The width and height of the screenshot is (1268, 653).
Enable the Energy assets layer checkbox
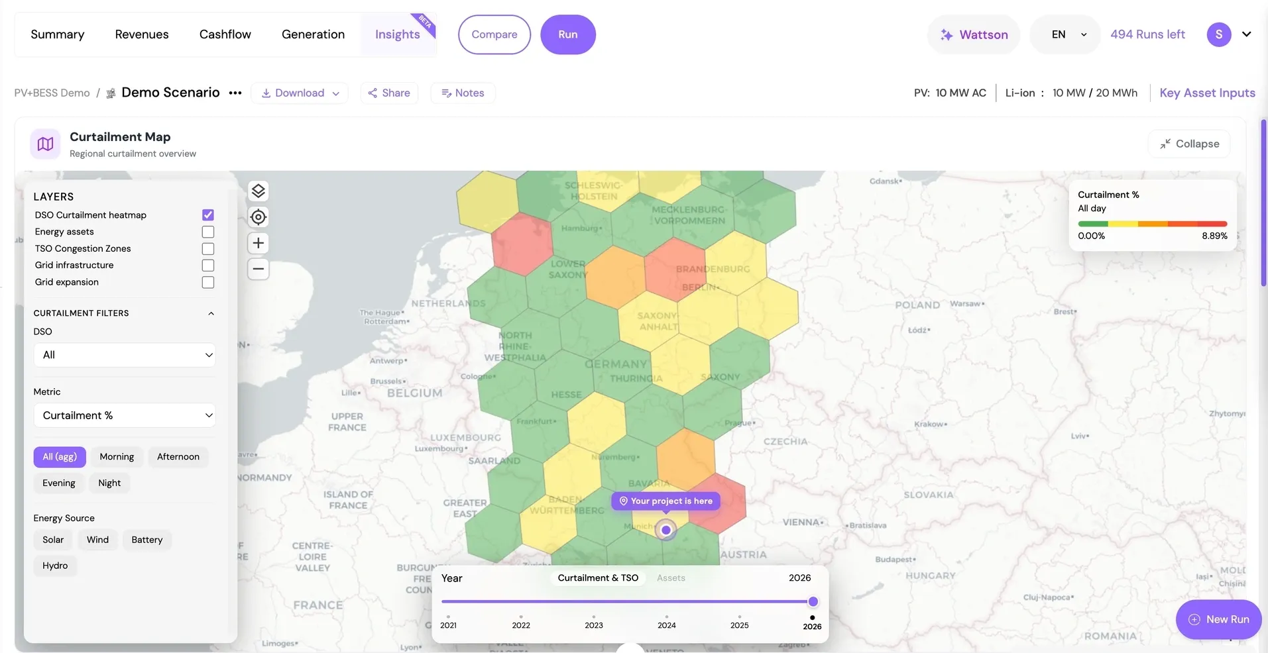pyautogui.click(x=208, y=232)
